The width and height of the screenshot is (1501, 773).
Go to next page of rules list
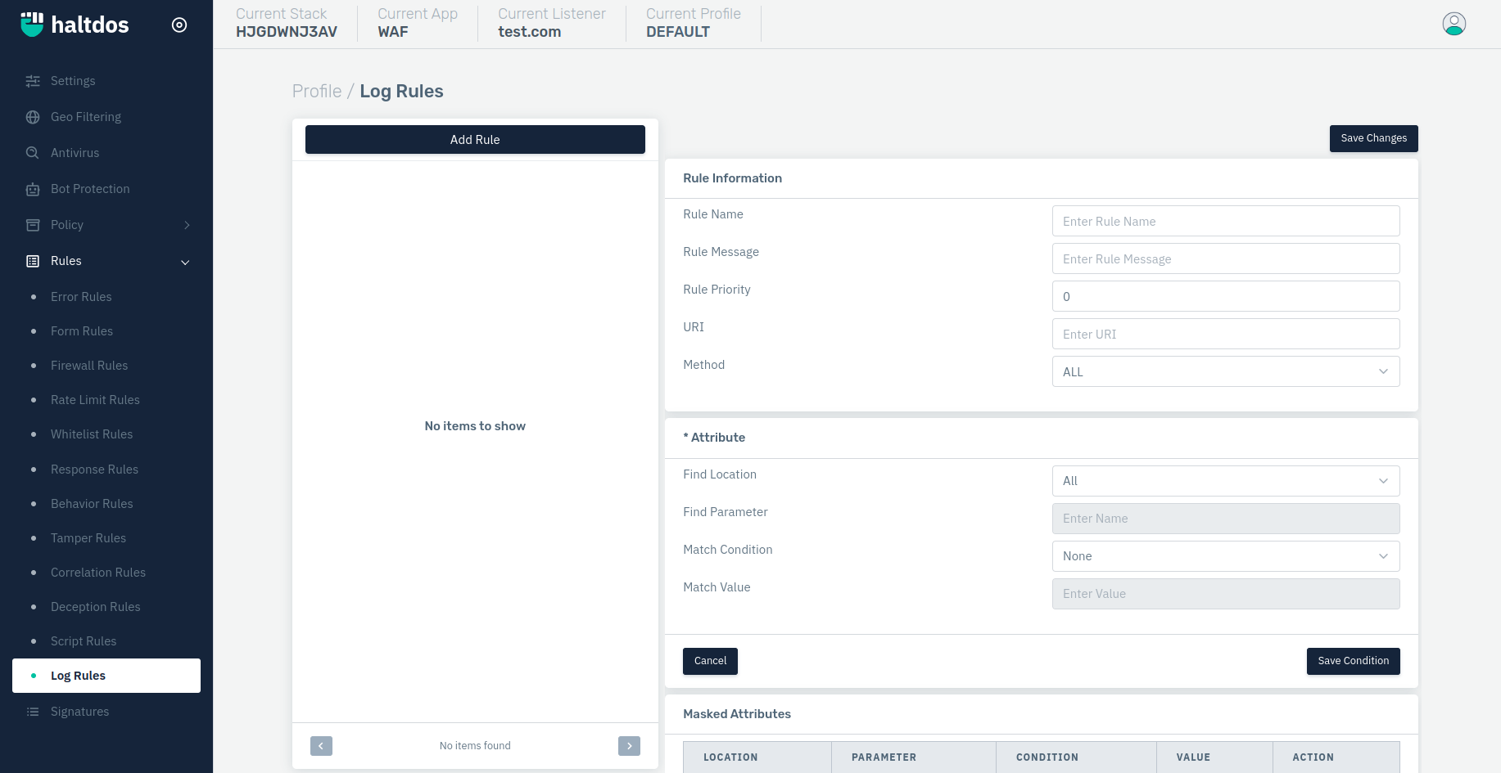(629, 746)
